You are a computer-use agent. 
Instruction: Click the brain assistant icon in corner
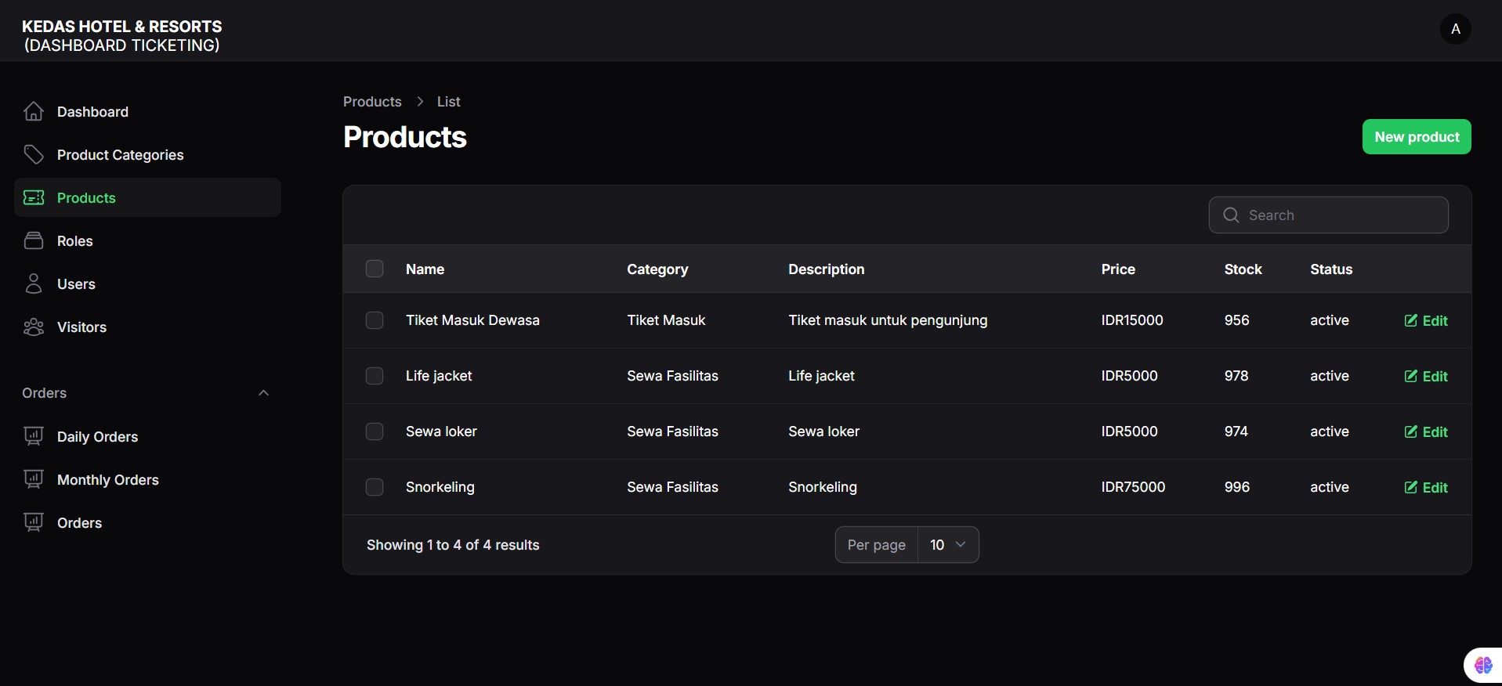pos(1483,666)
